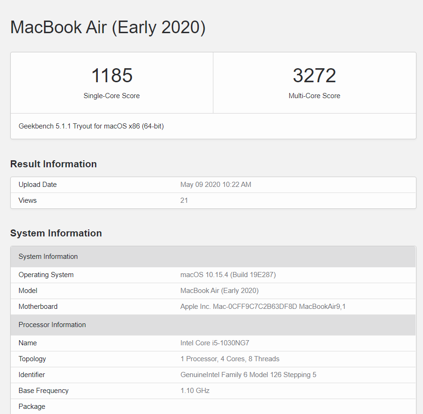
Task: Click the Package row label
Action: (32, 406)
